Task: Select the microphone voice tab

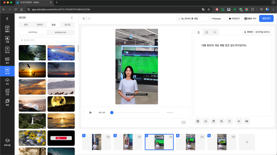Action: coord(215,32)
